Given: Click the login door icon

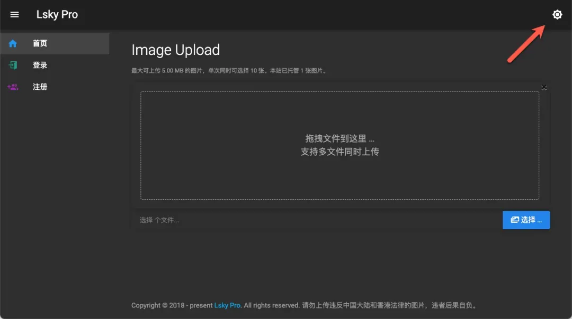Looking at the screenshot, I should click(x=13, y=65).
